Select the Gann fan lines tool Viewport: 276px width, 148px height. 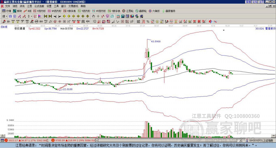pyautogui.click(x=99, y=22)
